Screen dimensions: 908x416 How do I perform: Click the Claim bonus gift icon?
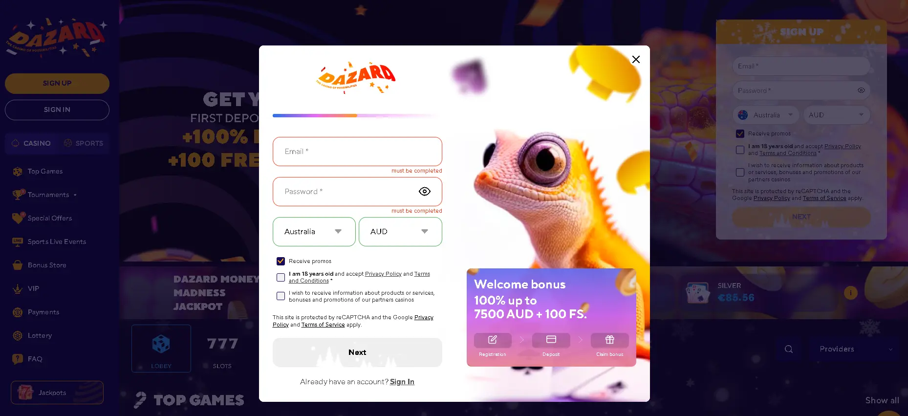[610, 339]
